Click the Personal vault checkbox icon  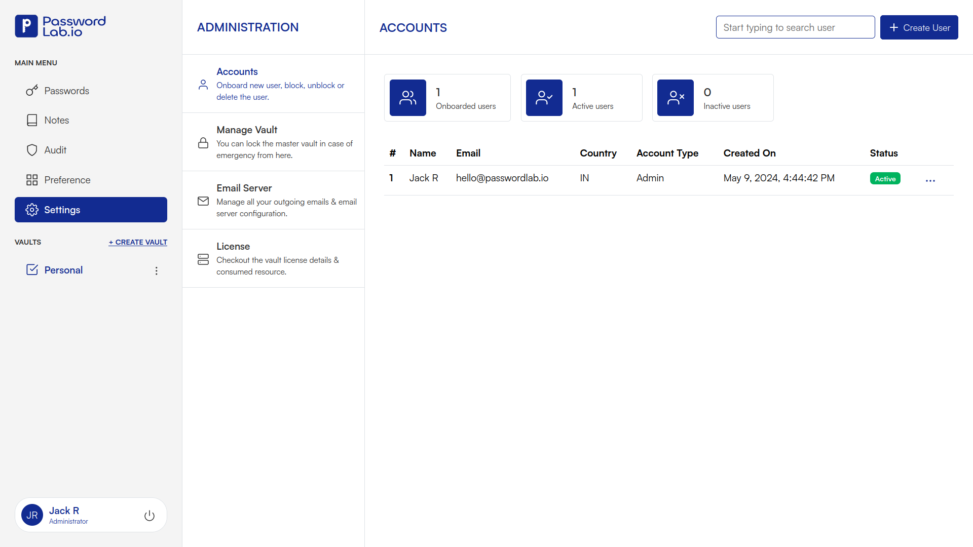(x=32, y=270)
